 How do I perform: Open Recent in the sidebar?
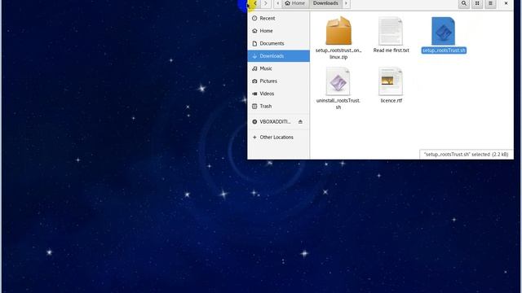click(279, 18)
